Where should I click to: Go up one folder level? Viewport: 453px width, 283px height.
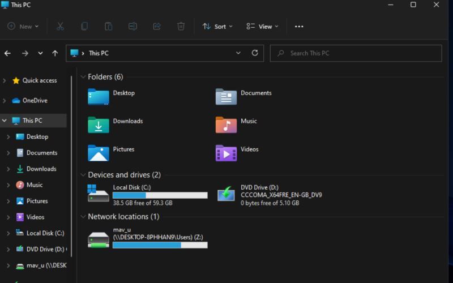point(55,53)
